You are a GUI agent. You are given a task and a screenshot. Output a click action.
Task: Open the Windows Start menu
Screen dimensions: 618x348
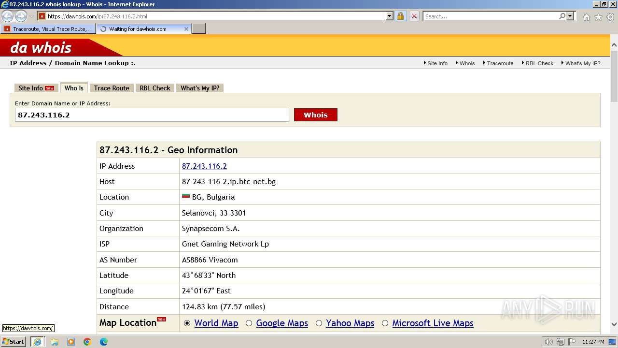[14, 342]
